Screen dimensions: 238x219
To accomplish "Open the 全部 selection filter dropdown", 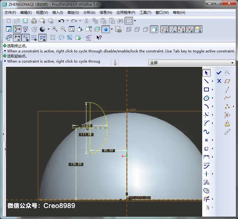I will click(x=192, y=63).
